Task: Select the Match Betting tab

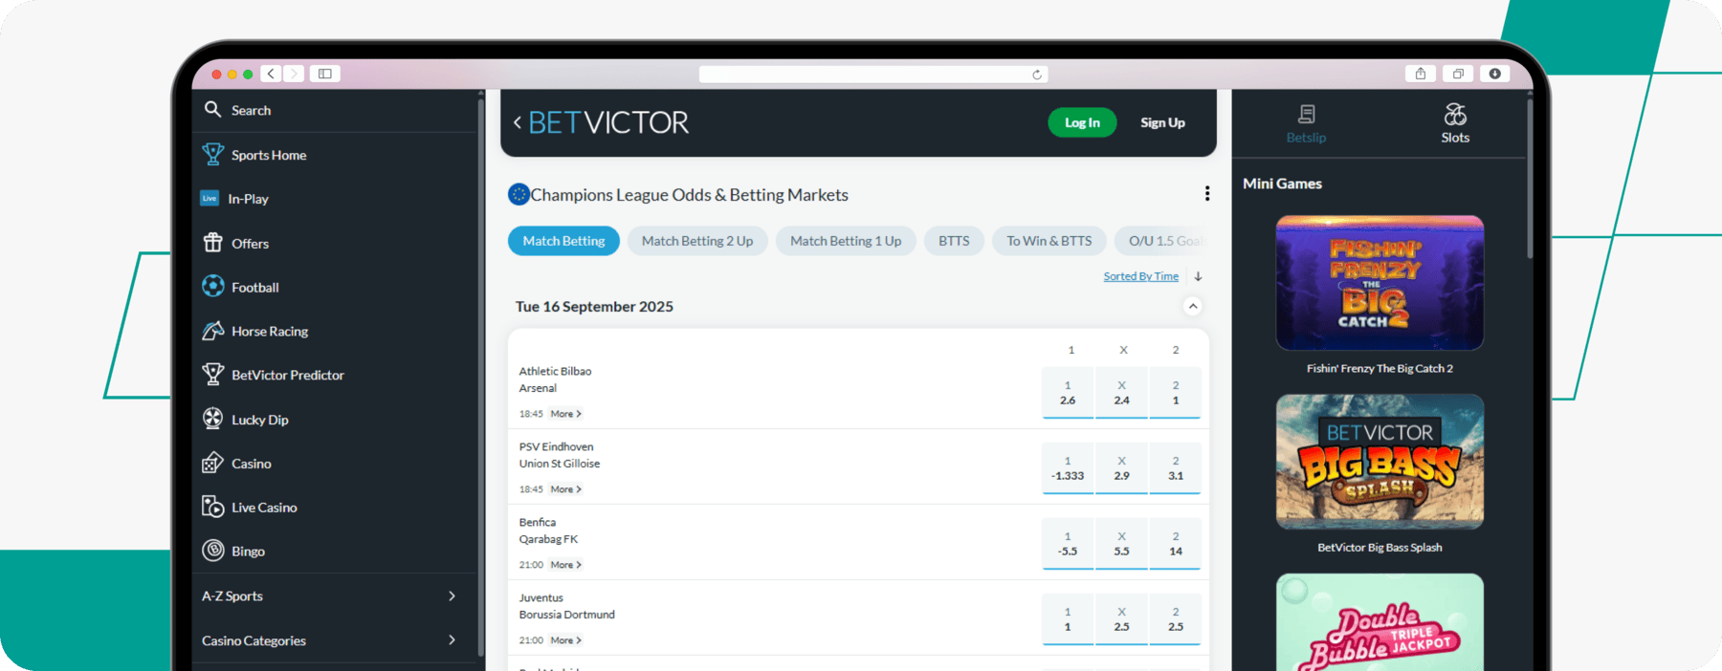Action: [563, 241]
